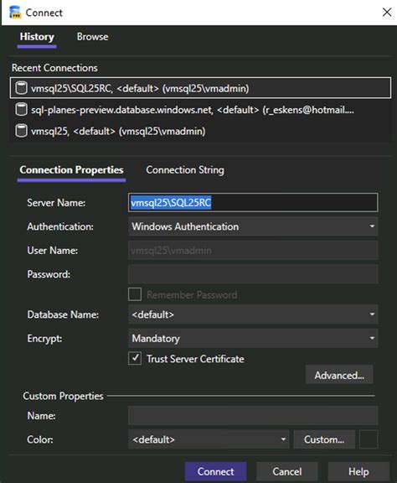
Task: Click the Recent Connections heading
Action: coord(54,68)
